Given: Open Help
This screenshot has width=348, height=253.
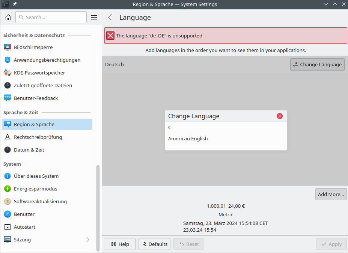Looking at the screenshot, I should [120, 244].
